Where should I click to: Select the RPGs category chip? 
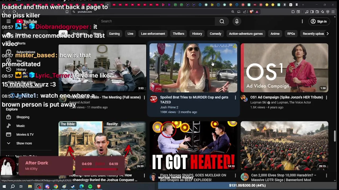pyautogui.click(x=291, y=34)
